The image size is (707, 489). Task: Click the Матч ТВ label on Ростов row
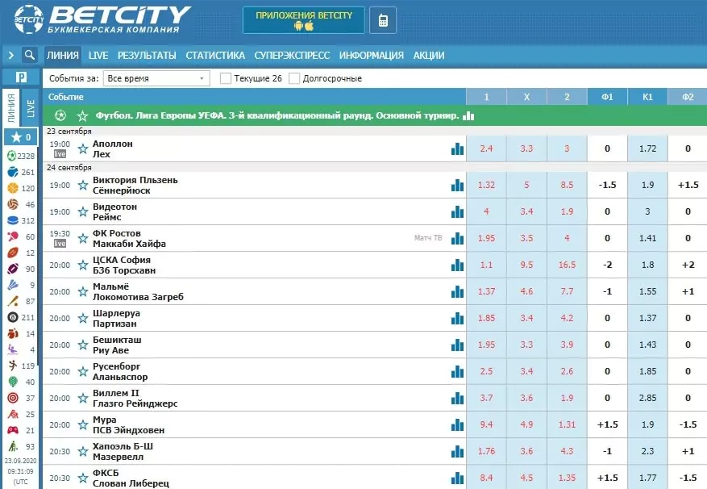tap(428, 237)
